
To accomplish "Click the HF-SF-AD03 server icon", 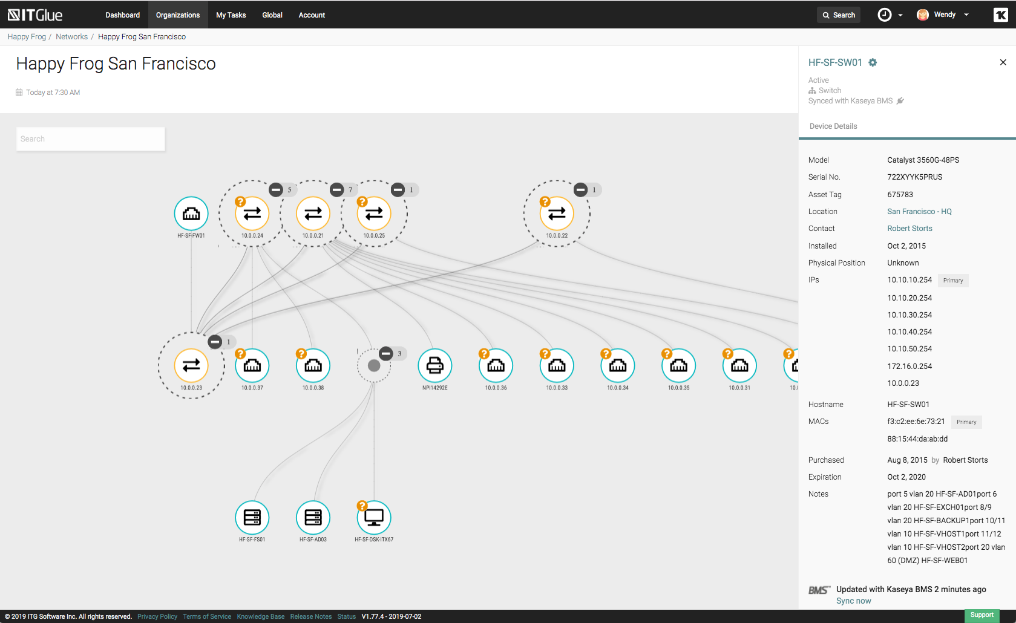I will pos(313,518).
